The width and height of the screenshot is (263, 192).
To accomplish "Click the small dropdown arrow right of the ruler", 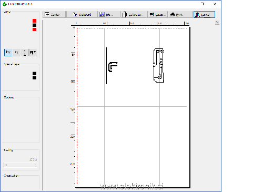I will [217, 23].
